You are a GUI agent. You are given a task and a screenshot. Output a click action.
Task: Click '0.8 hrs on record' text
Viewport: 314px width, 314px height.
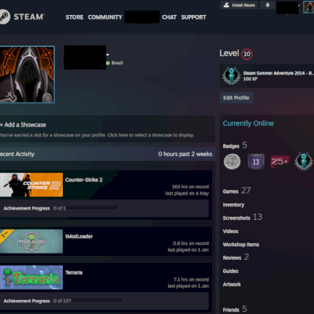pyautogui.click(x=191, y=243)
